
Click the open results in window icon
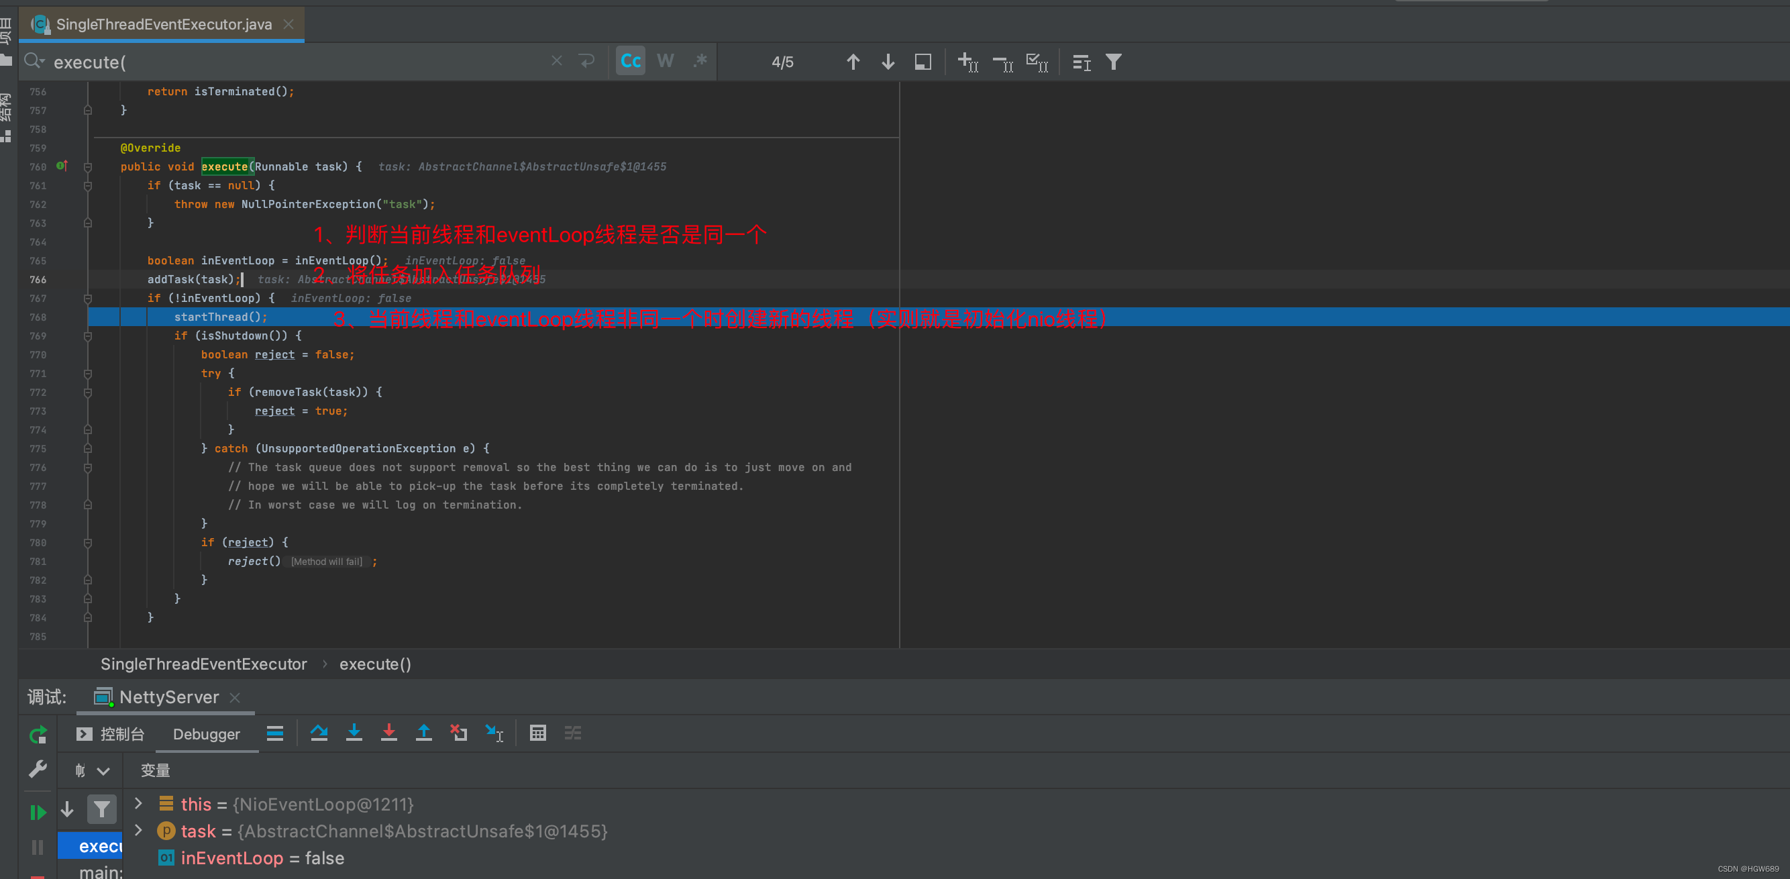pyautogui.click(x=923, y=62)
